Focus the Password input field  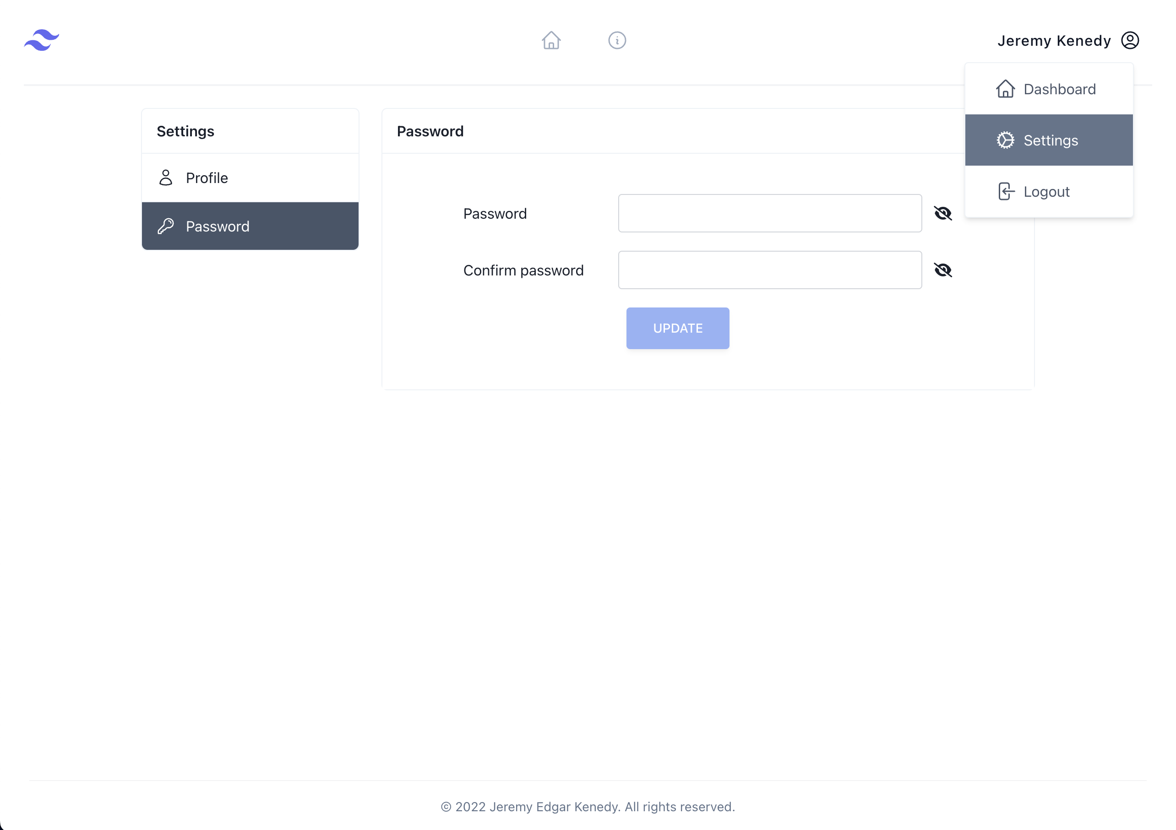pos(769,213)
